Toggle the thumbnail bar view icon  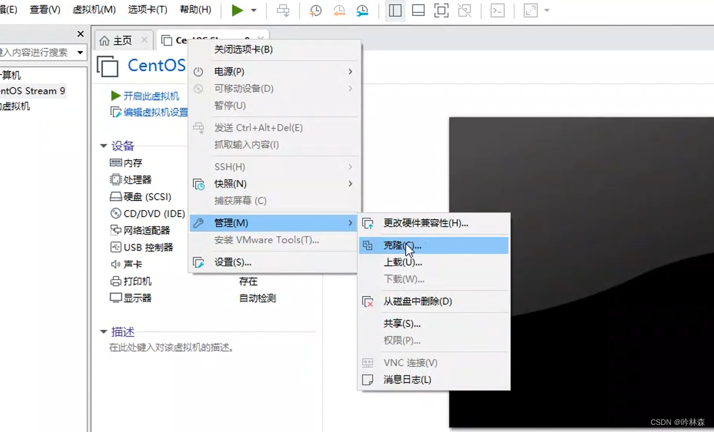pos(418,10)
